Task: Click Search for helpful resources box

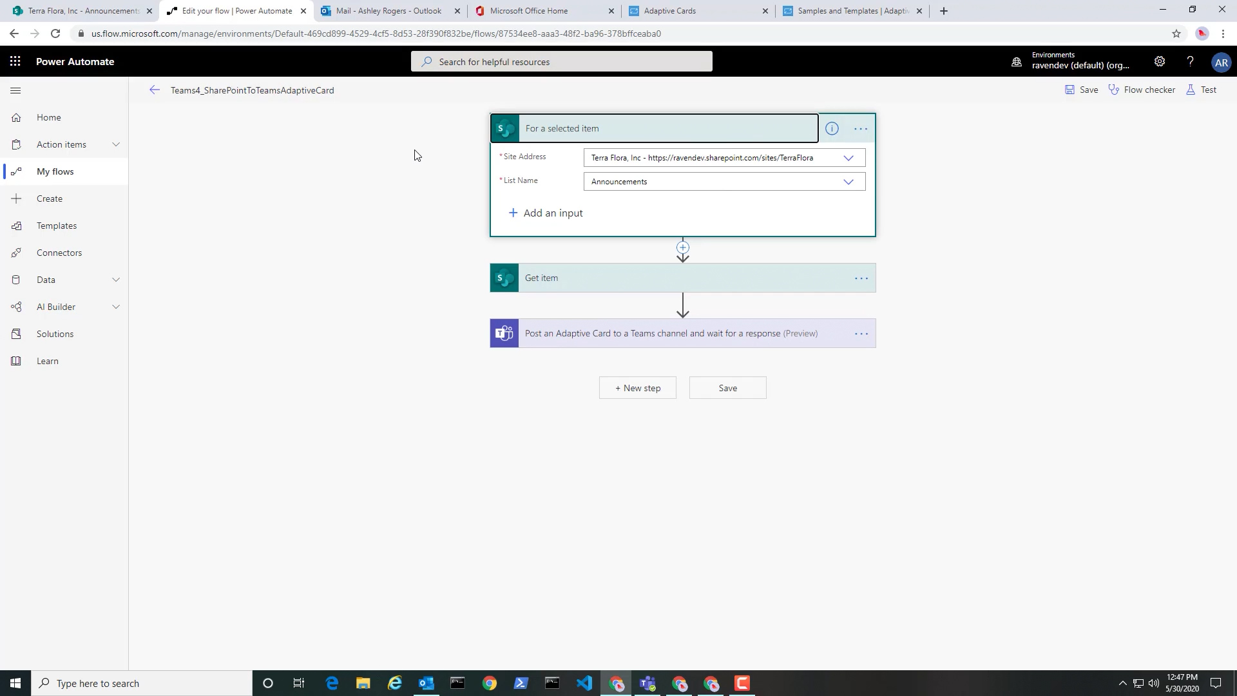Action: 562,62
